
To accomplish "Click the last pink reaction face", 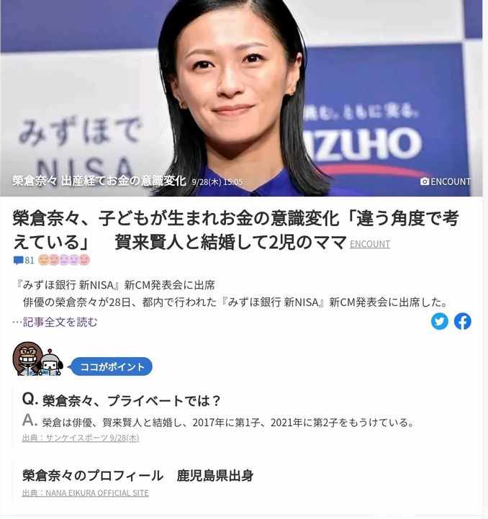I will click(84, 260).
